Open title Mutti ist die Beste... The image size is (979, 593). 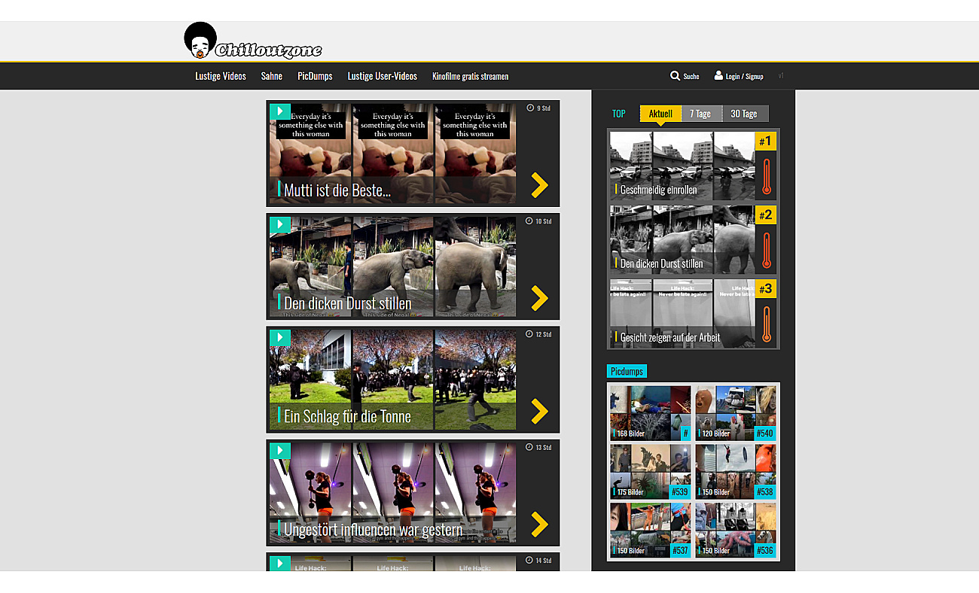coord(337,190)
